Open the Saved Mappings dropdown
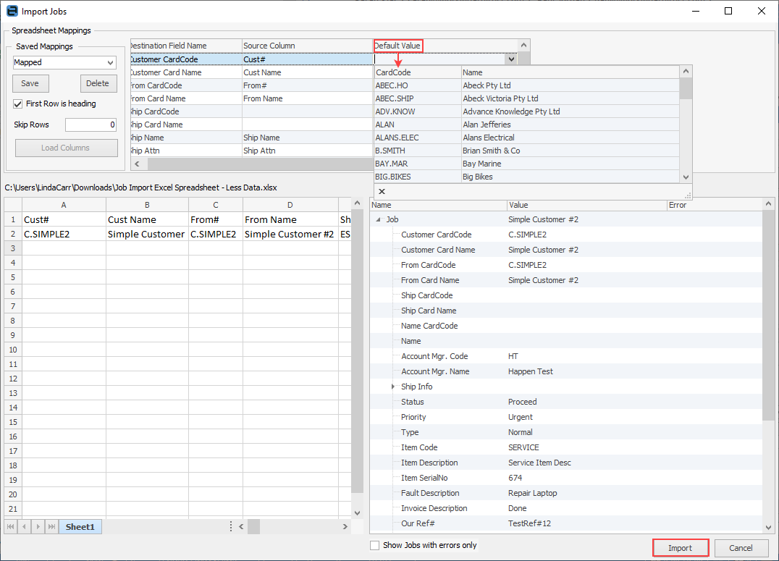The width and height of the screenshot is (779, 561). click(x=110, y=63)
